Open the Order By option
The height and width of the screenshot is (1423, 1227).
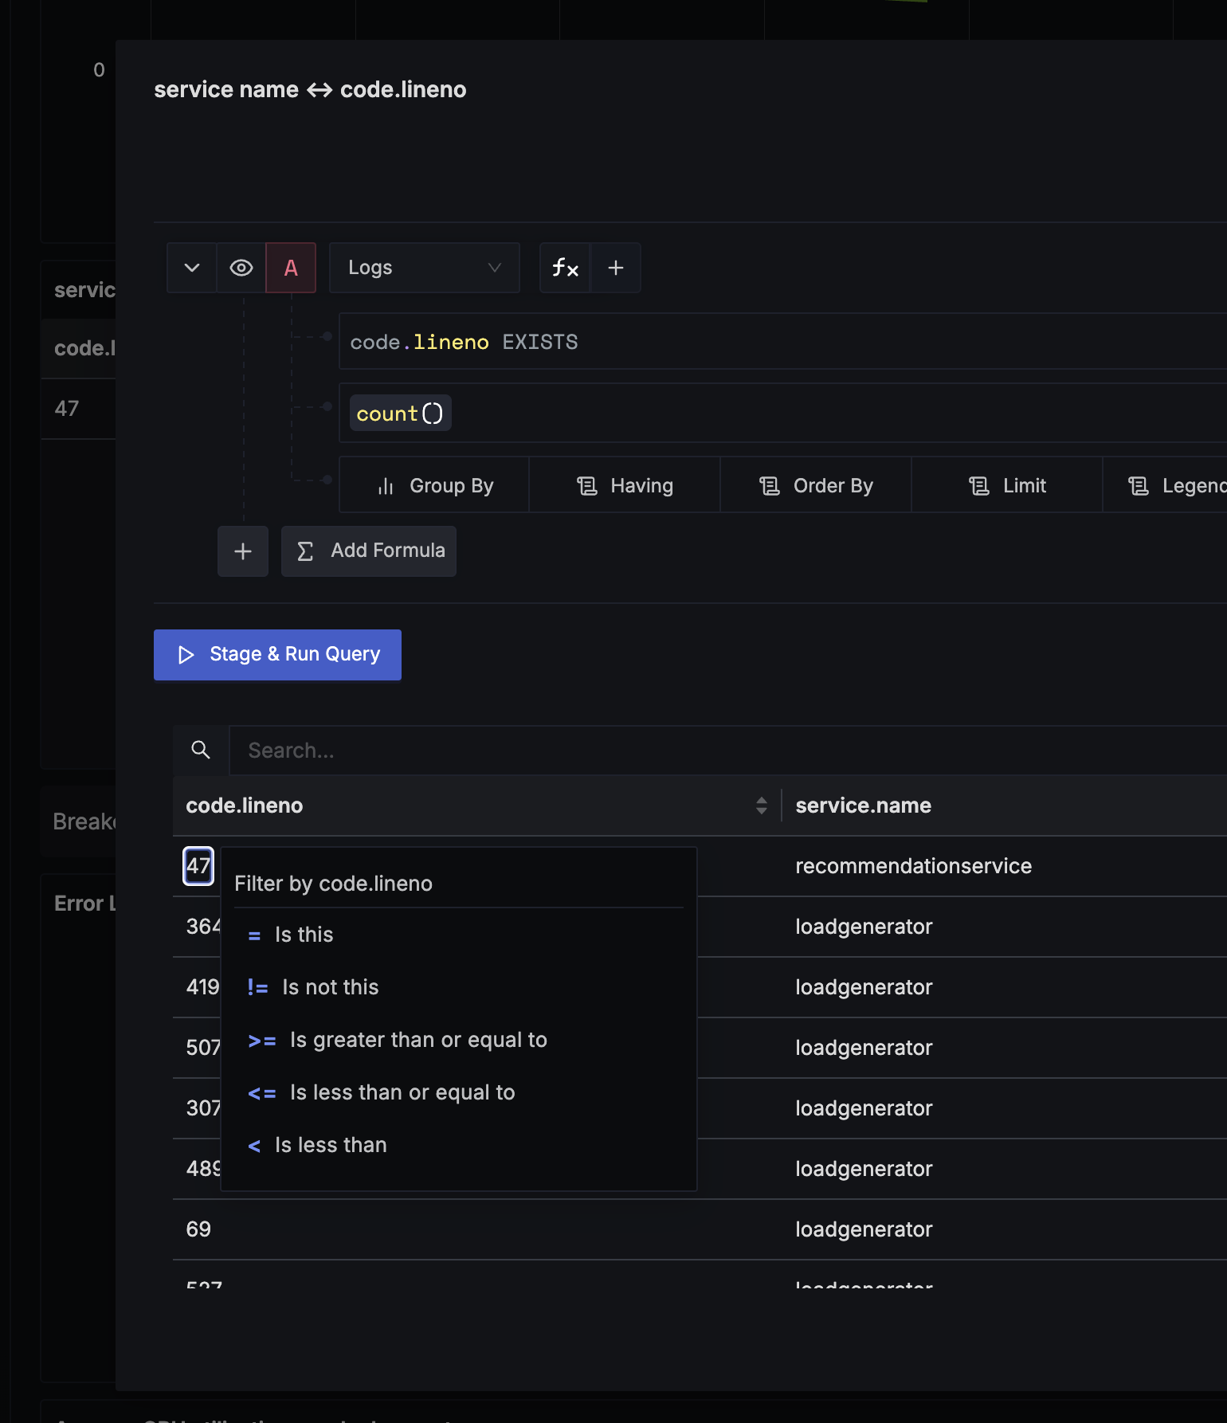click(816, 485)
